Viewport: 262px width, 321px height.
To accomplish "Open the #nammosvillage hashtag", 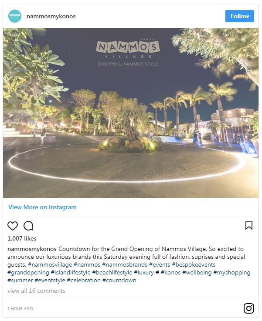I will [50, 265].
